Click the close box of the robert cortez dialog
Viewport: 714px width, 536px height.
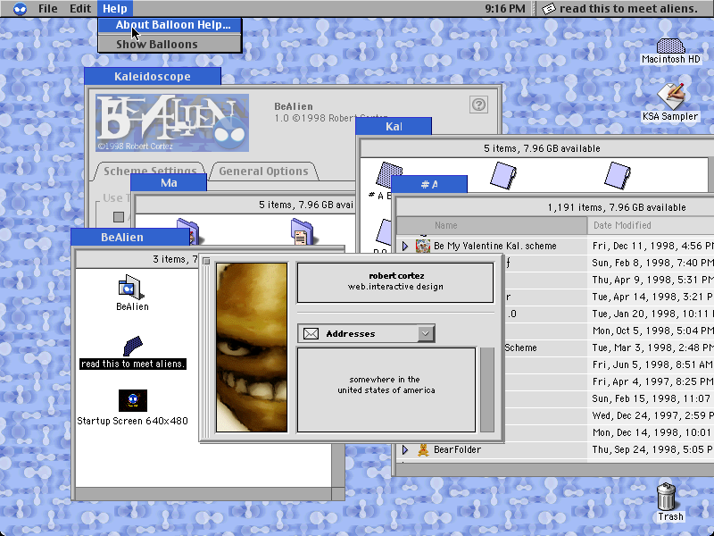click(206, 261)
